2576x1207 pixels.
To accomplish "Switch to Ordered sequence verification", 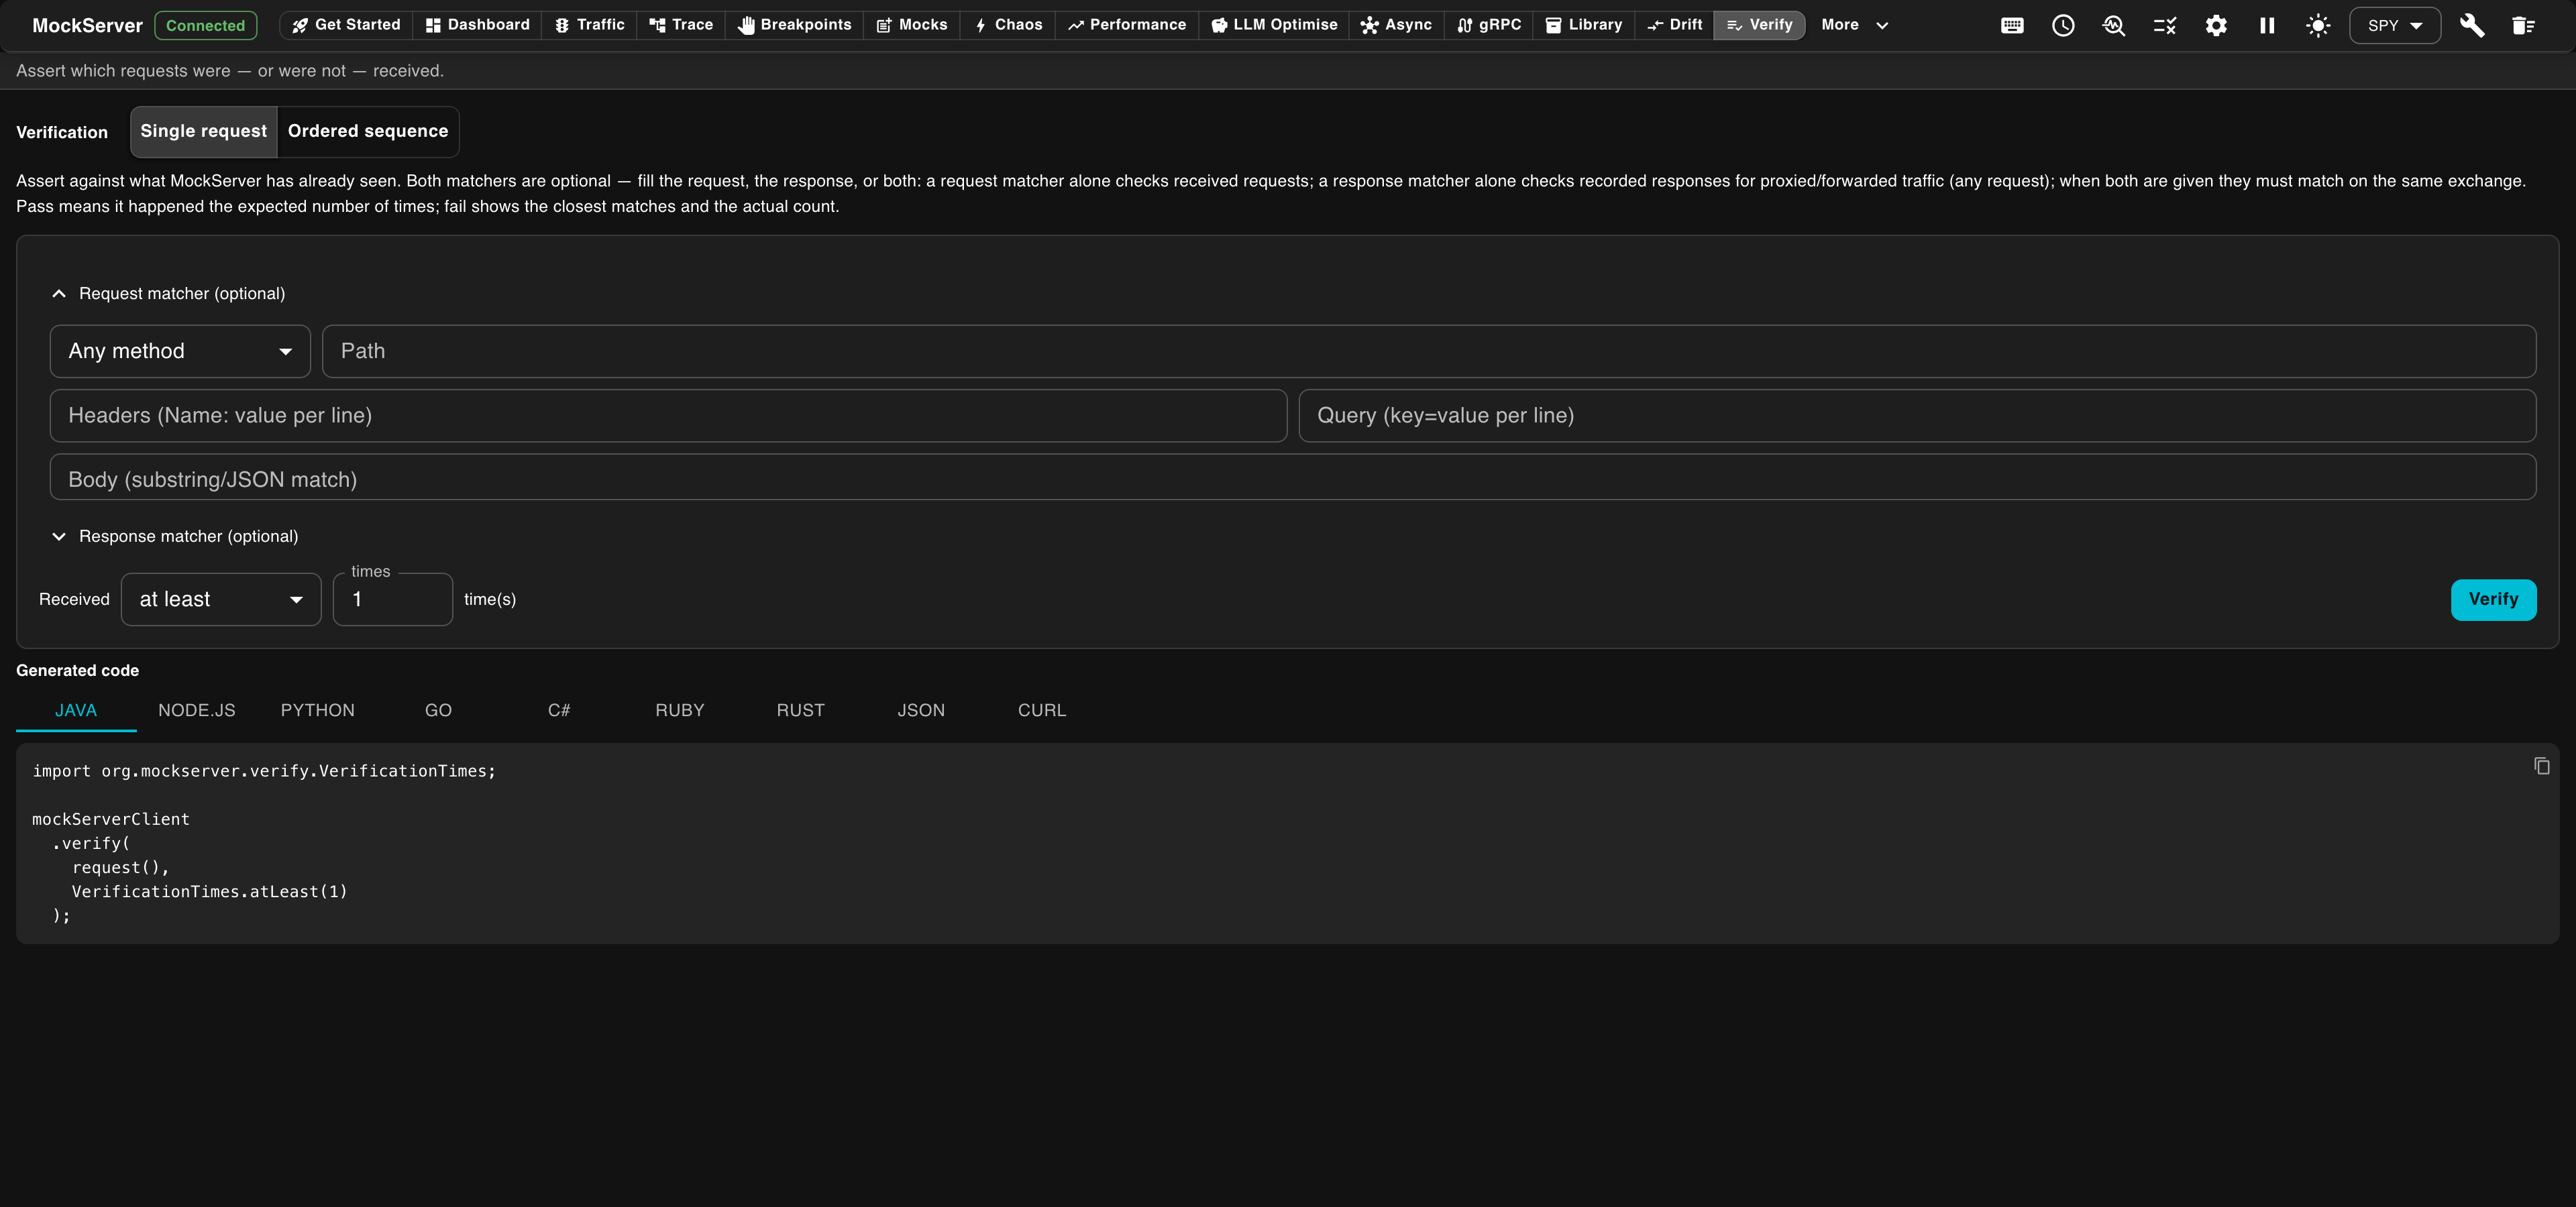I will point(368,132).
